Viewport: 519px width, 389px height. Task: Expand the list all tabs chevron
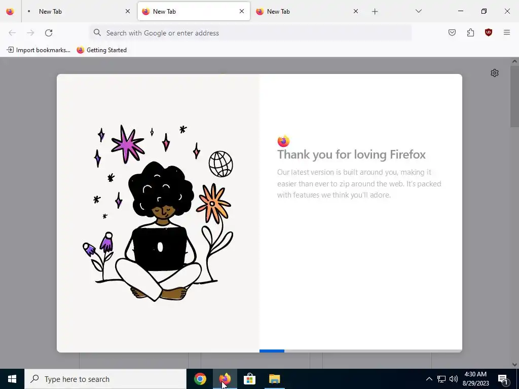418,11
